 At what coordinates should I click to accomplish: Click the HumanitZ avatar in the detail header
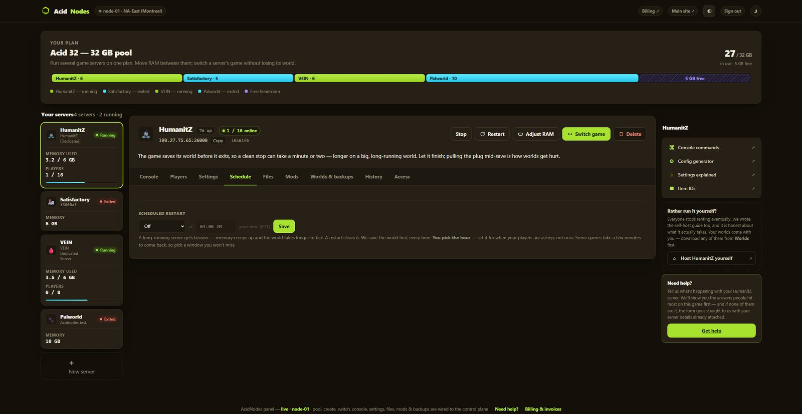point(146,134)
